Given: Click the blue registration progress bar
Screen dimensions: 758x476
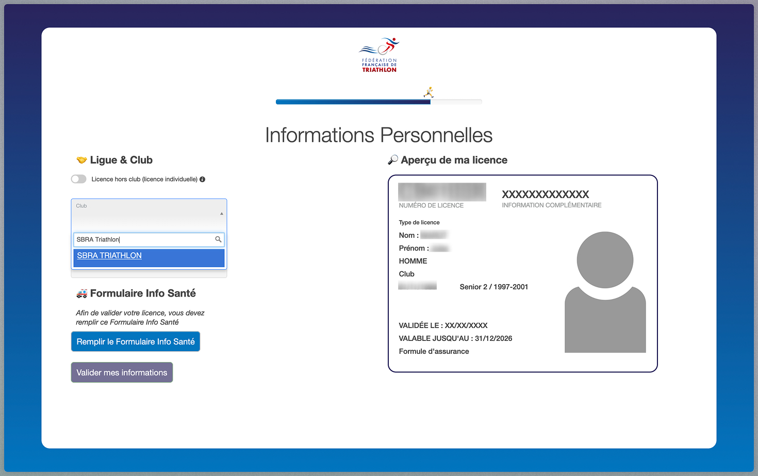Looking at the screenshot, I should (x=353, y=102).
